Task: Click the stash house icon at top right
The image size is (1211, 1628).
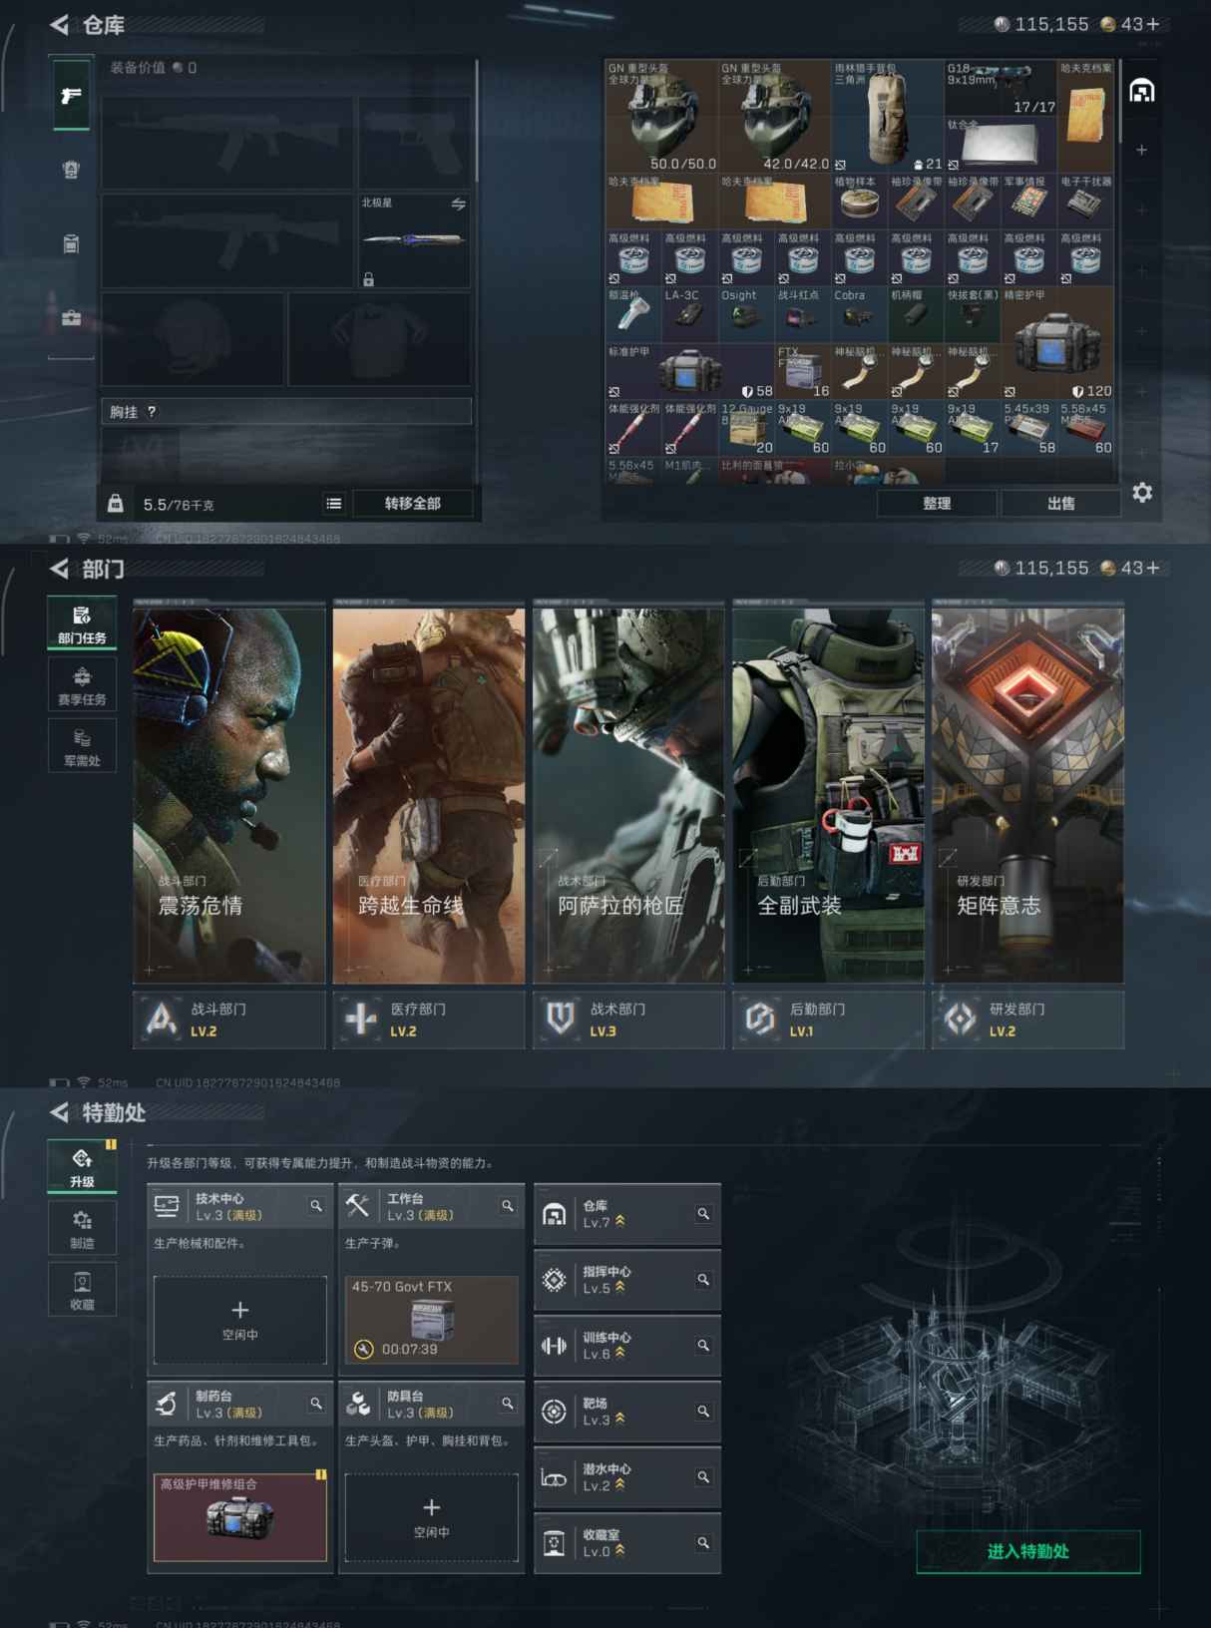Action: coord(1142,92)
